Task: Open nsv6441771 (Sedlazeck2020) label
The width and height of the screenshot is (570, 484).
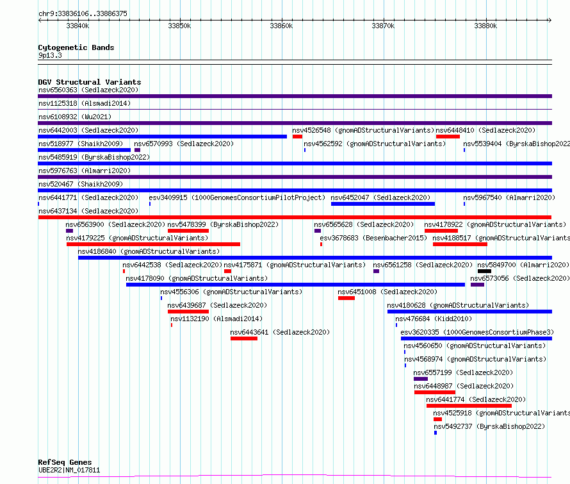Action: tap(88, 197)
